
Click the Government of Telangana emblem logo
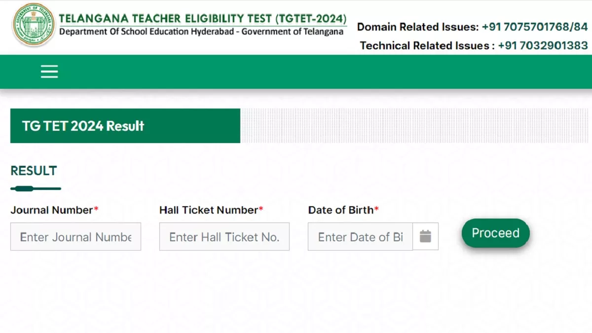[x=34, y=25]
